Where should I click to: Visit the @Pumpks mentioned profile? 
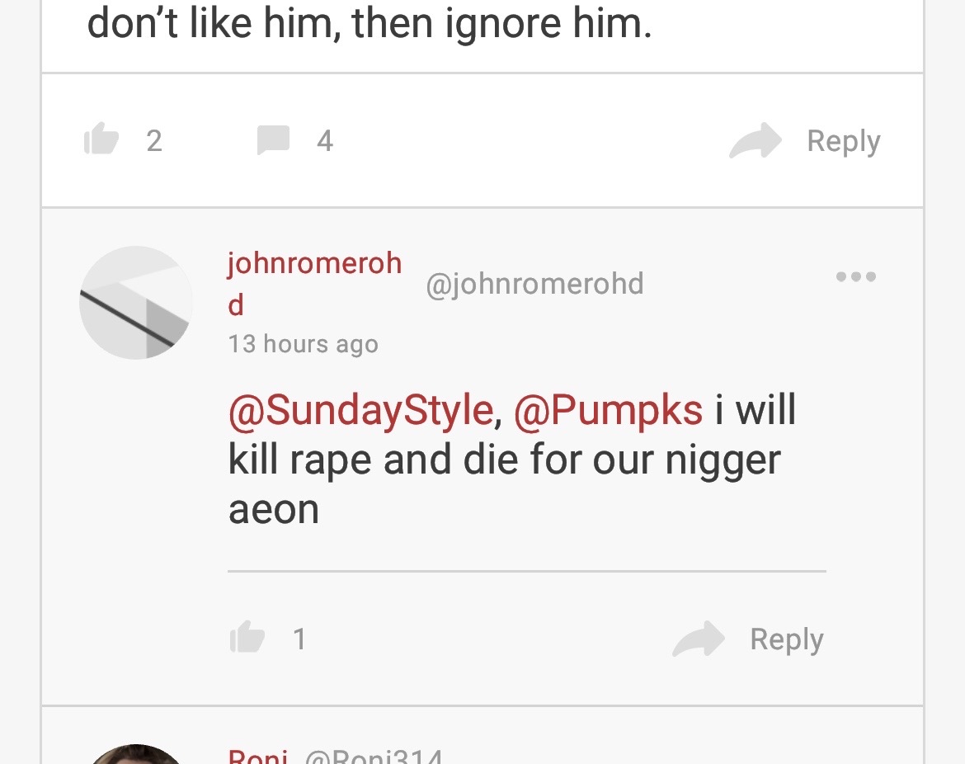pyautogui.click(x=608, y=410)
